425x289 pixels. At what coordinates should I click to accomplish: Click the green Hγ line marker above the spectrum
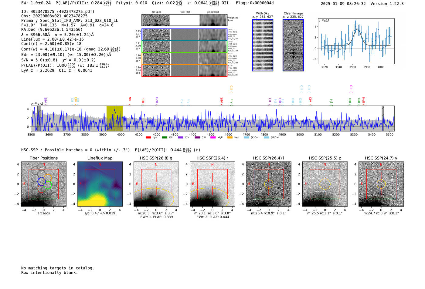pyautogui.click(x=232, y=102)
